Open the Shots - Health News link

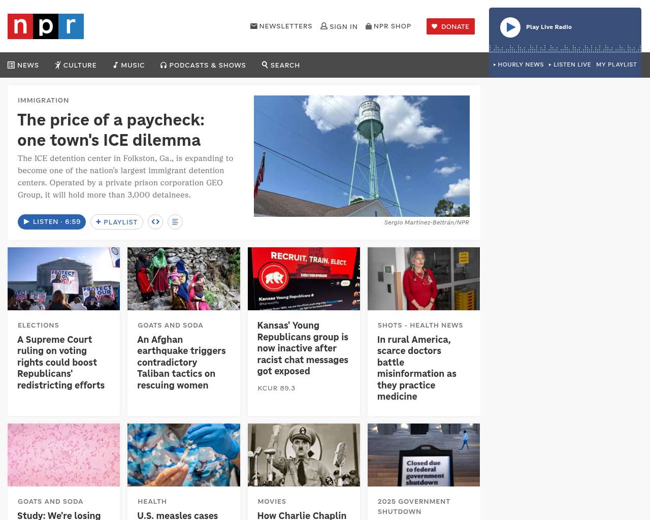(420, 325)
